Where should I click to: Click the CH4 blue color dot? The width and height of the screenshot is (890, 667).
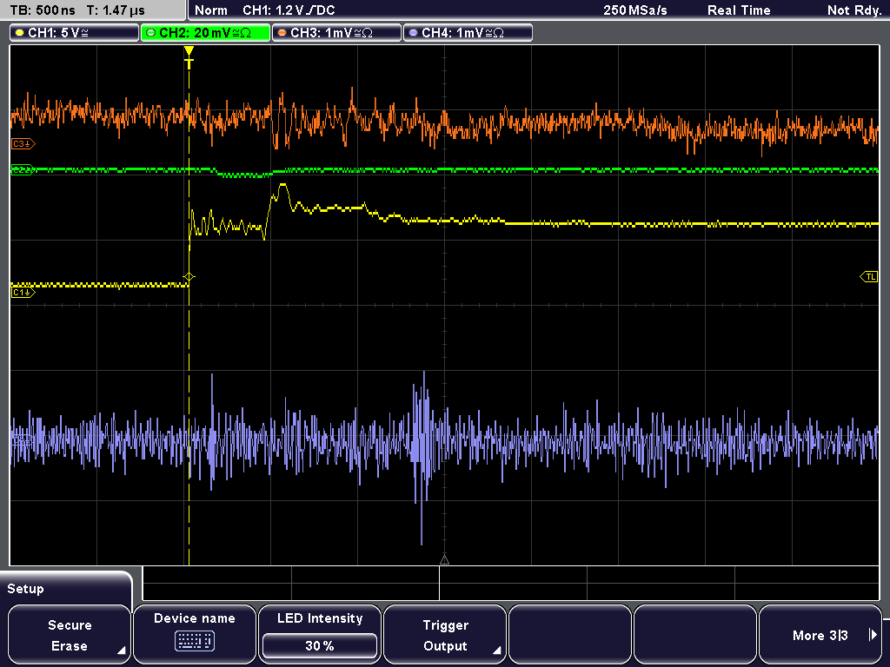coord(413,33)
